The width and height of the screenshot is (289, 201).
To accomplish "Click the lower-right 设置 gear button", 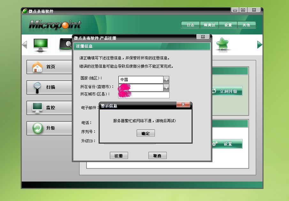I will [x=227, y=144].
